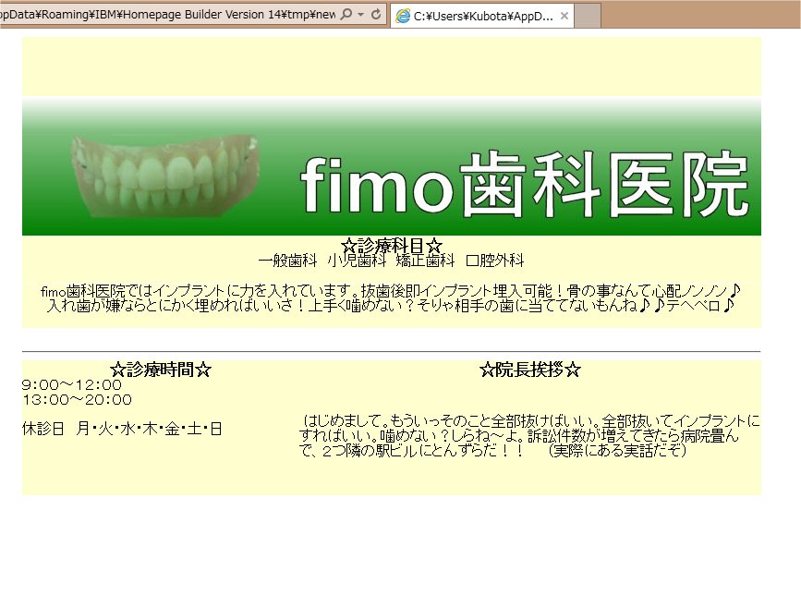This screenshot has width=801, height=607.
Task: Click the ☆診療時間☆ heading
Action: coord(160,370)
